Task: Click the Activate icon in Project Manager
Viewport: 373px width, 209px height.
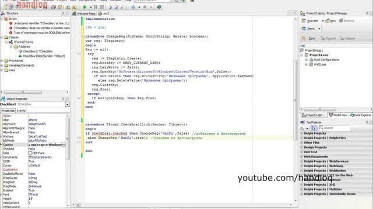Action: [304, 21]
